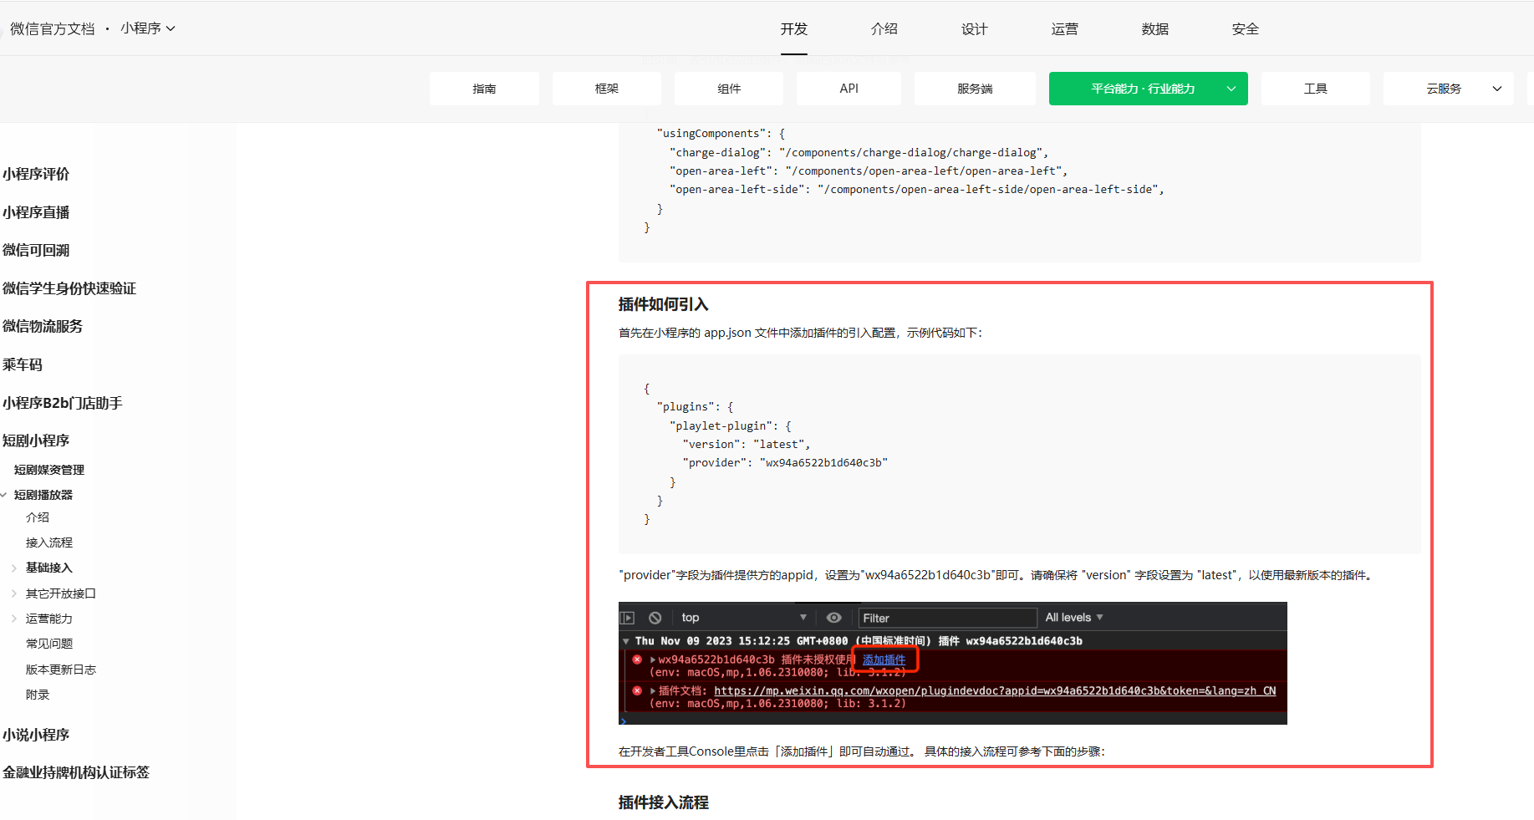Open 微信学生身份快速验证 in the sidebar

tap(69, 288)
